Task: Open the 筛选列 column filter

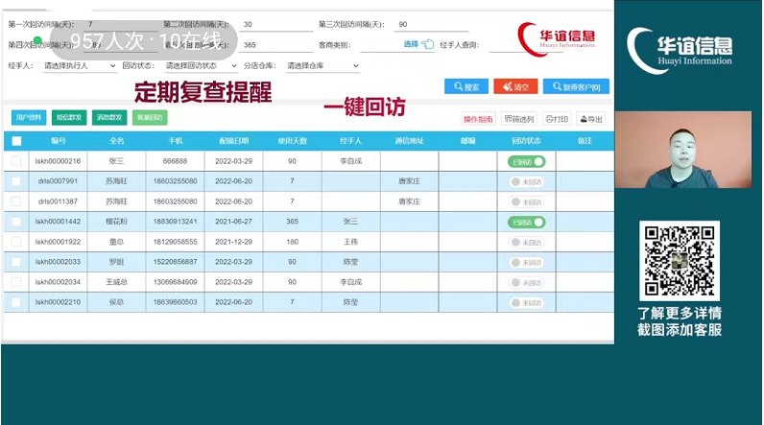Action: coord(519,120)
